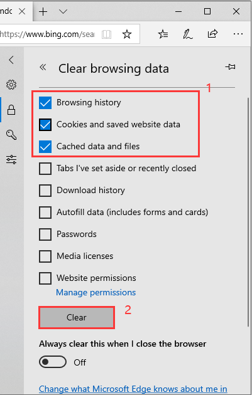
Task: Uncheck the Browsing history checkbox
Action: pyautogui.click(x=45, y=103)
